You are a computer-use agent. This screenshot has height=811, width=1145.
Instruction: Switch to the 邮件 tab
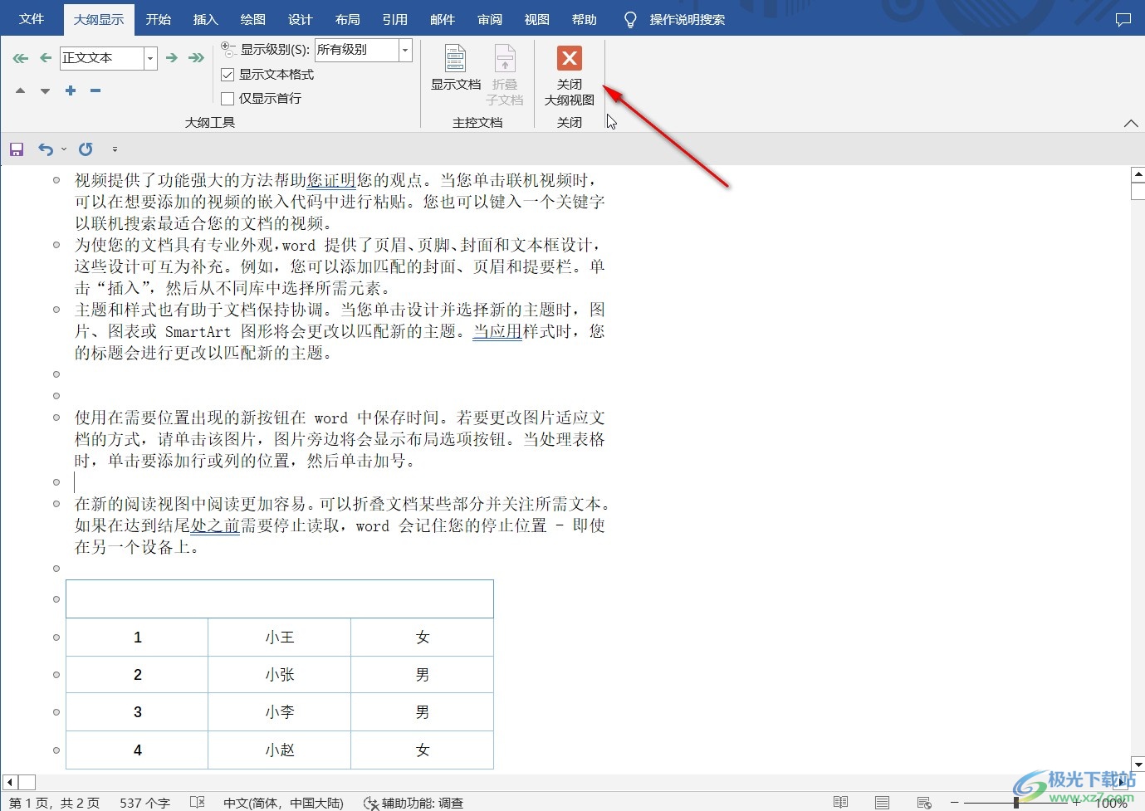point(442,19)
